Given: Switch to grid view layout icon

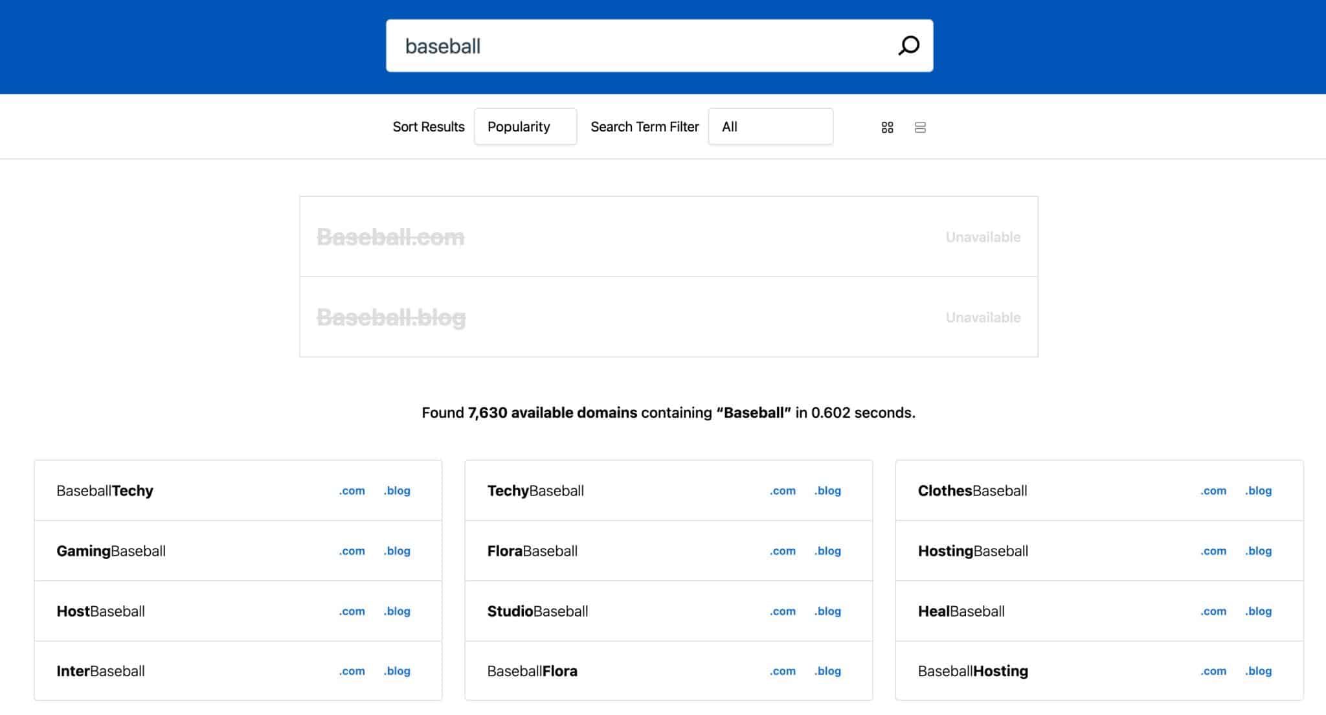Looking at the screenshot, I should 887,128.
